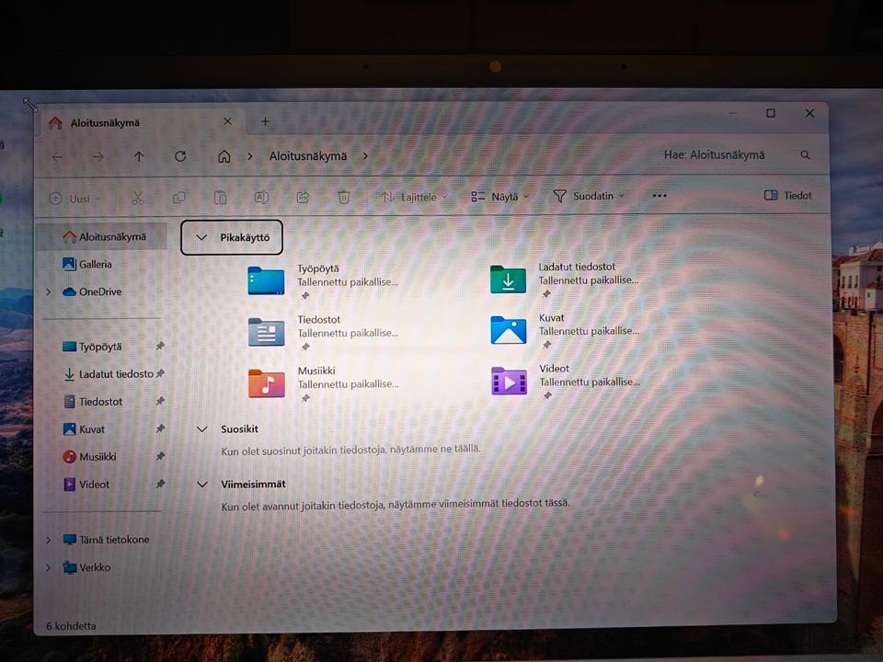Click the '6 kohdetta' status bar text
The width and height of the screenshot is (883, 662).
[71, 626]
